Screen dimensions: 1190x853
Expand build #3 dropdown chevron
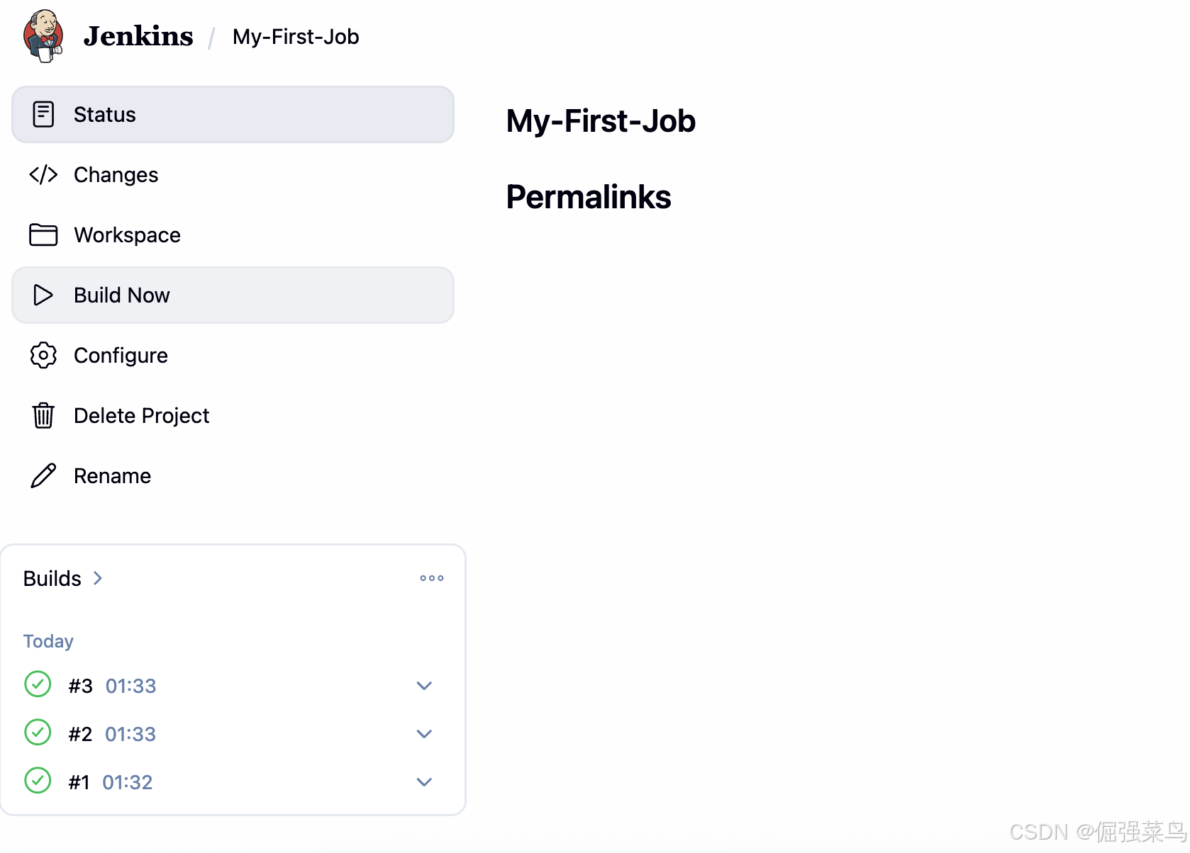click(x=424, y=686)
